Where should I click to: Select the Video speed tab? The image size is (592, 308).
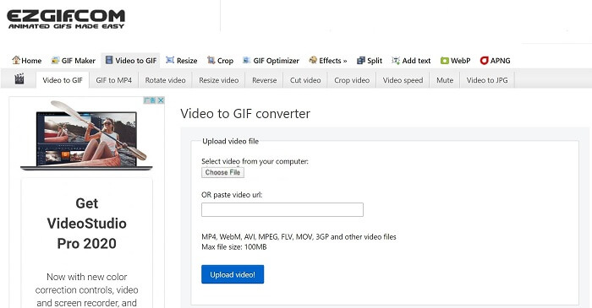pos(403,80)
